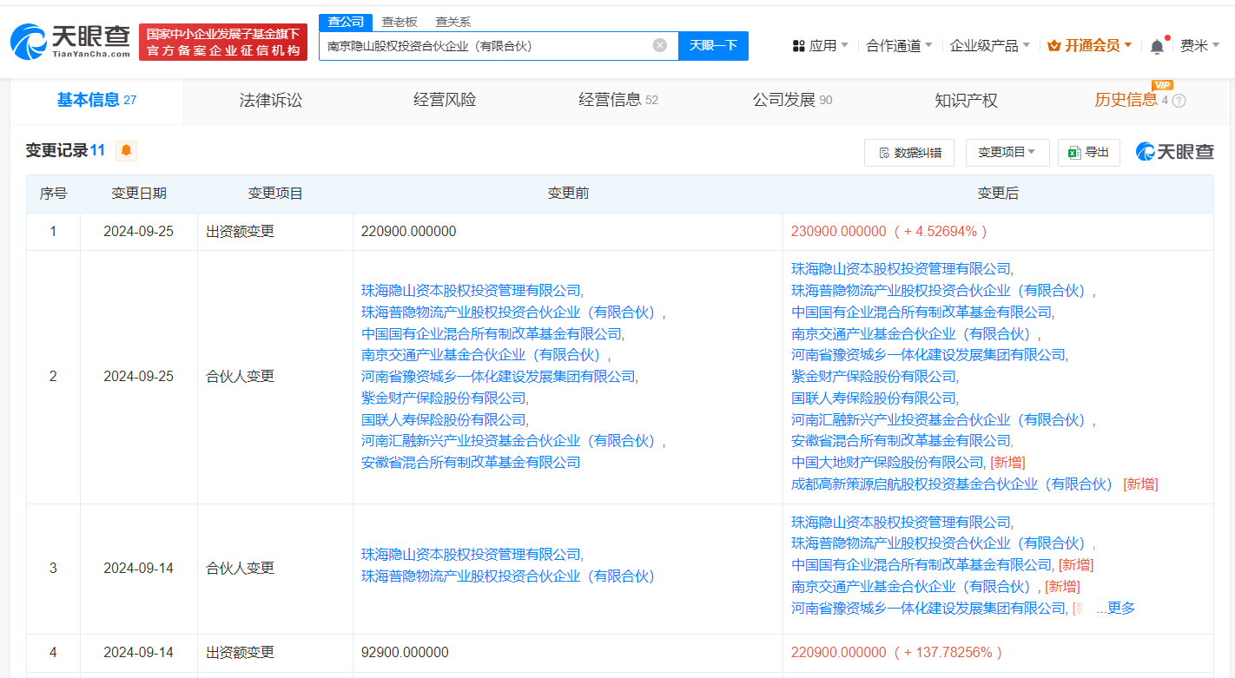The height and width of the screenshot is (678, 1235).
Task: Open 国联人寿保险股份有限公司 in record 2's 变更后 list
Action: 874,398
